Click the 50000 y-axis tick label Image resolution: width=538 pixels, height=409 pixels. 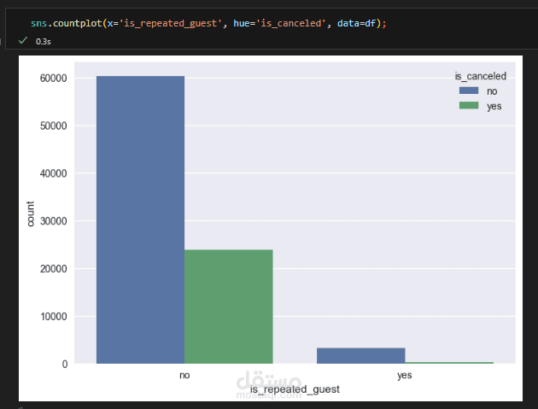coord(54,126)
